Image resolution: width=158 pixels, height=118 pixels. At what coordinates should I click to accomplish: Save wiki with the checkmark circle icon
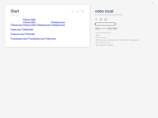coord(106,19)
